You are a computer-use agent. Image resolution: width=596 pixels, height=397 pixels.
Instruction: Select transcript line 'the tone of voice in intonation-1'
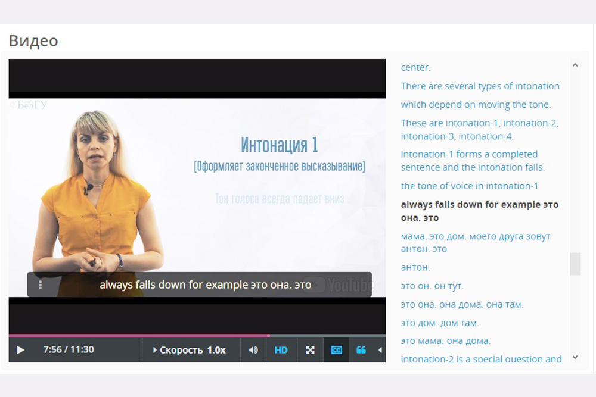tap(469, 186)
